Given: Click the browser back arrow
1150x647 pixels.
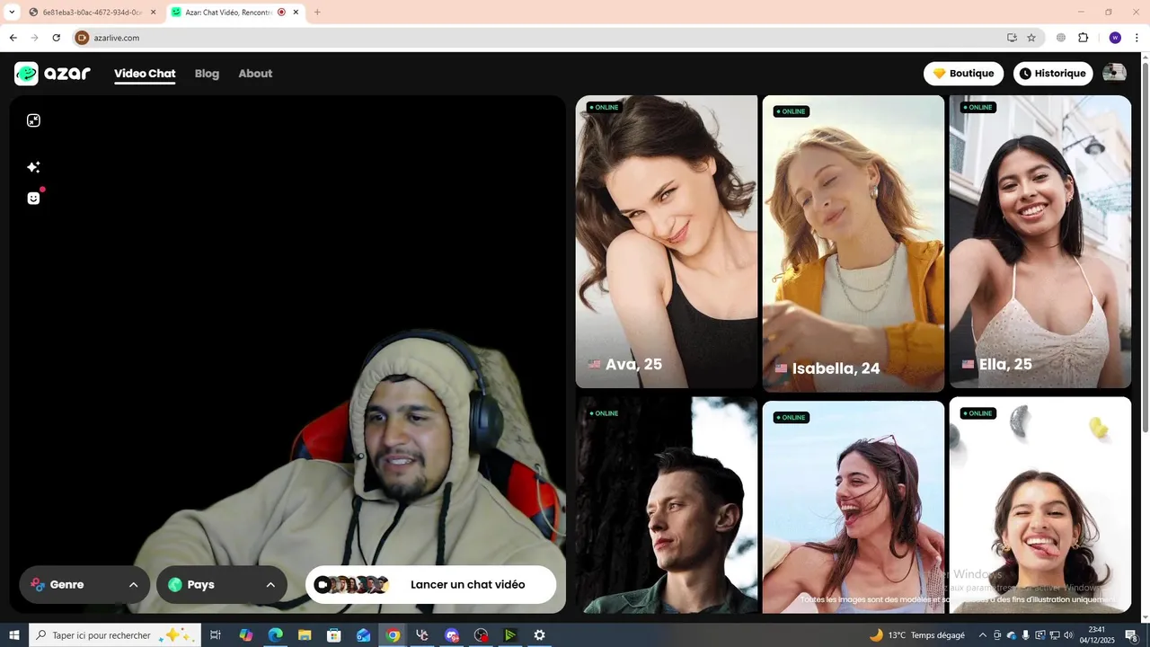Looking at the screenshot, I should point(13,38).
